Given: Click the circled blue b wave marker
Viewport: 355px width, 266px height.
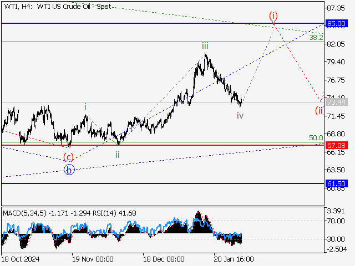Looking at the screenshot, I should [x=69, y=170].
